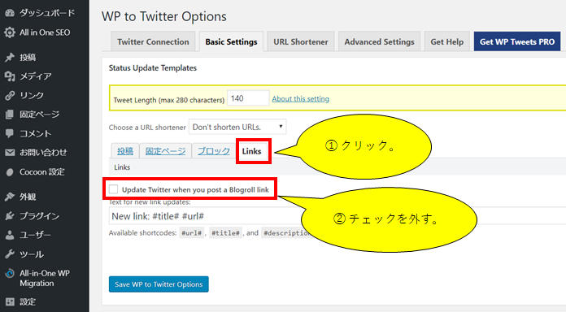The width and height of the screenshot is (566, 312).
Task: Click the pushpin icon beside 投稿
Action: (x=10, y=58)
